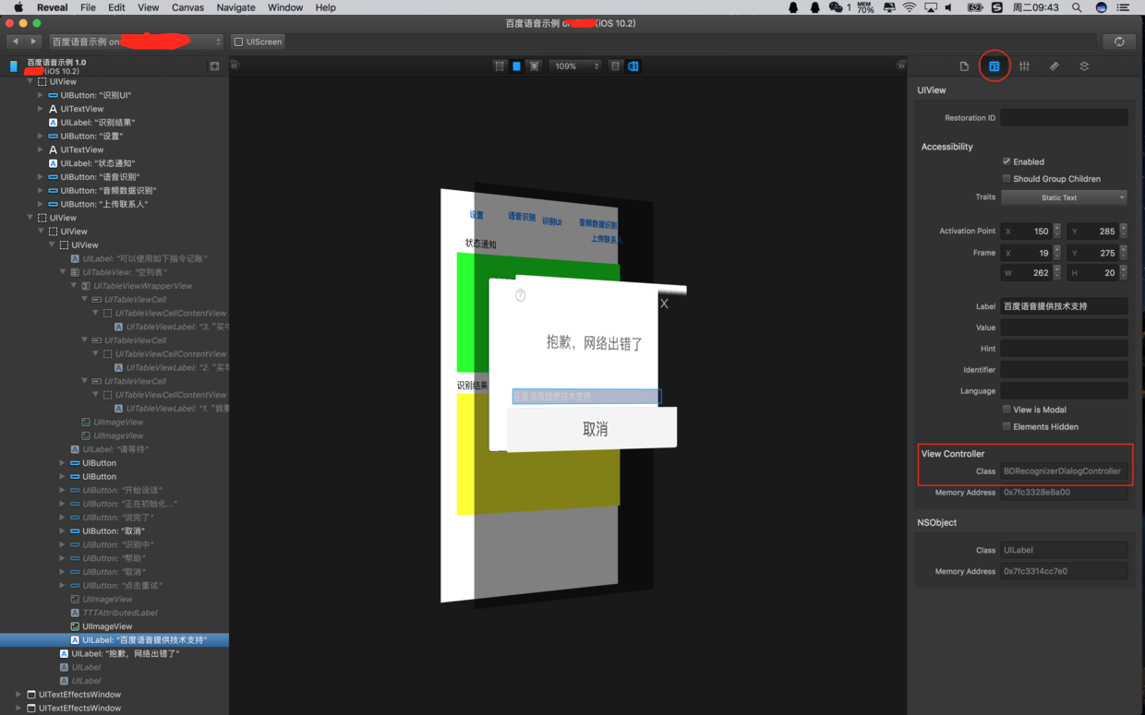Select the highlighted blue canvas display mode
Screen dimensions: 1145x715
(516, 66)
